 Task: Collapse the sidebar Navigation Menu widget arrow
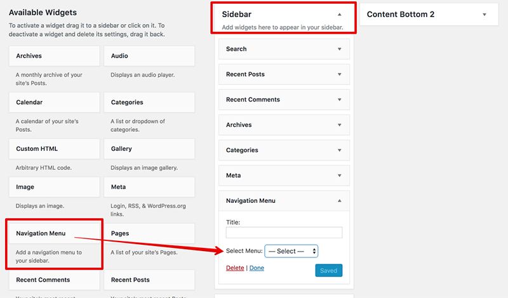[339, 201]
